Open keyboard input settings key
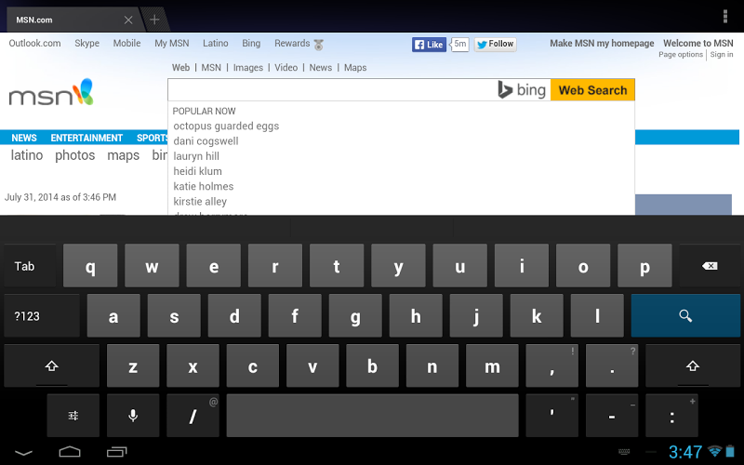The width and height of the screenshot is (744, 465). [73, 416]
